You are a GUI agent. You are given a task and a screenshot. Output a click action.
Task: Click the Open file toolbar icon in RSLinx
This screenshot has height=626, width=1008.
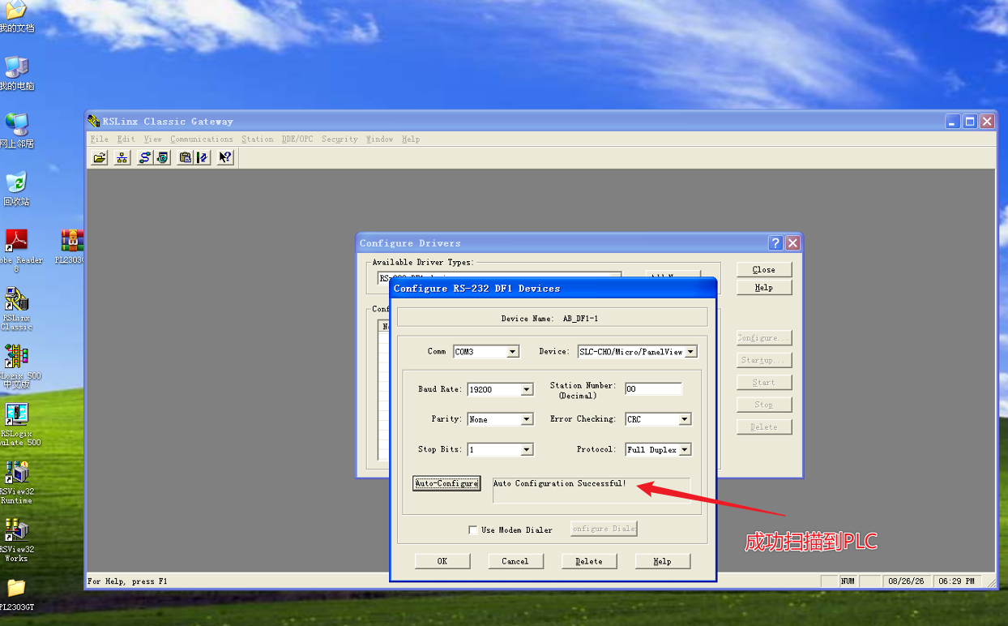(x=100, y=157)
